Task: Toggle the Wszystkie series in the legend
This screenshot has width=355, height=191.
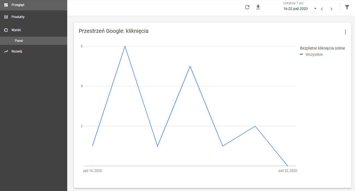Action: point(315,54)
